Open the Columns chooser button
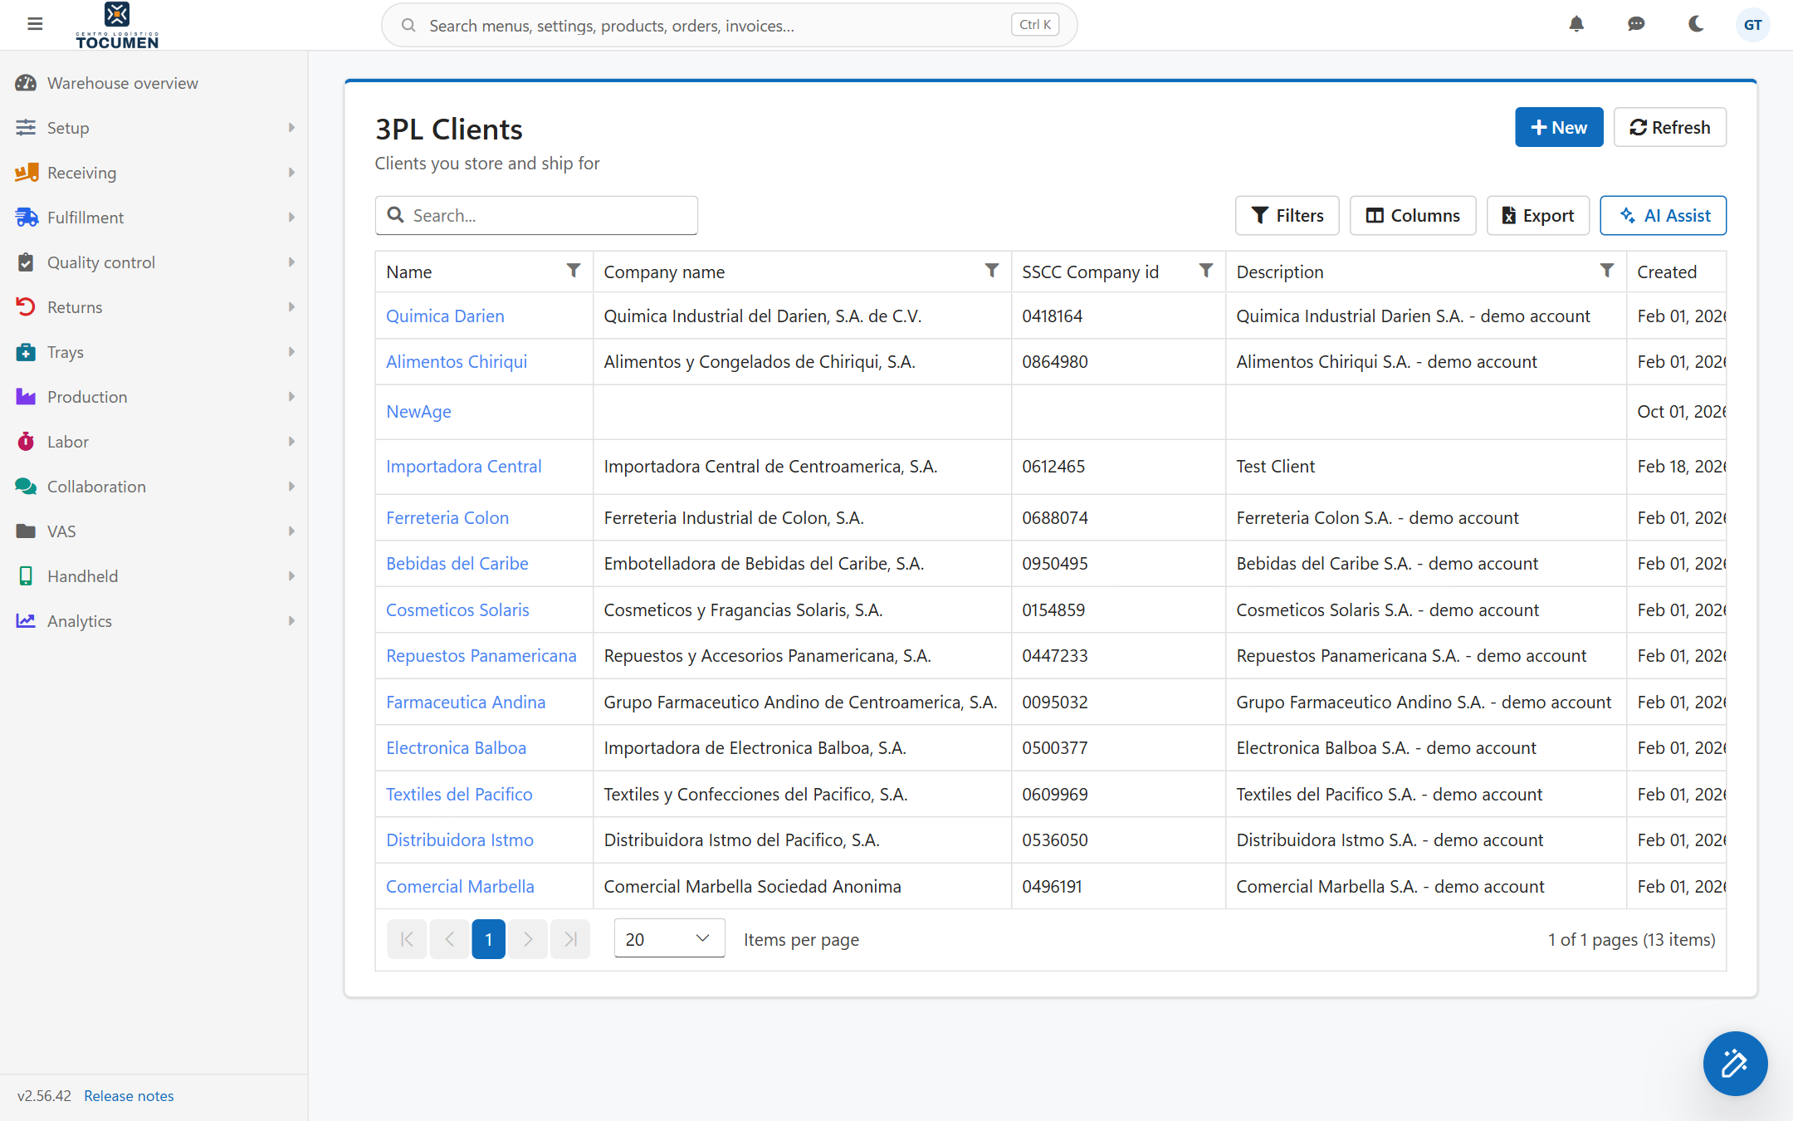 coord(1413,216)
